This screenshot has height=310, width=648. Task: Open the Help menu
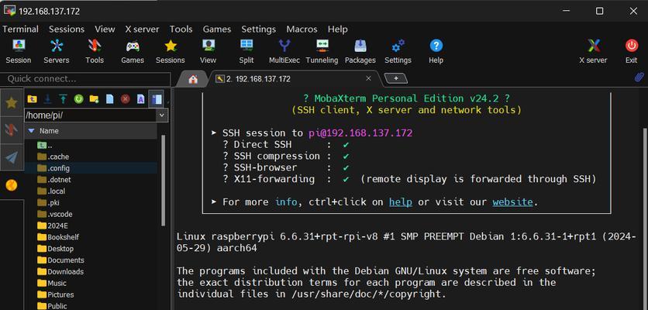338,29
